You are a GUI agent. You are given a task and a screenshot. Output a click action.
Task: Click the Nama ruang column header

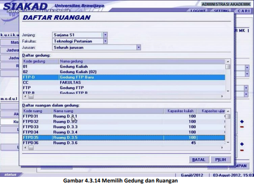tap(108, 111)
